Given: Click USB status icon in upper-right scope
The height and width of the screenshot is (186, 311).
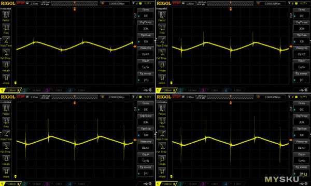Looking at the screenshot, I should tap(301, 90).
